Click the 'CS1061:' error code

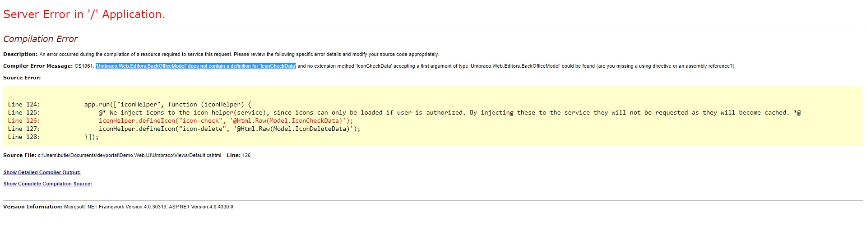84,66
